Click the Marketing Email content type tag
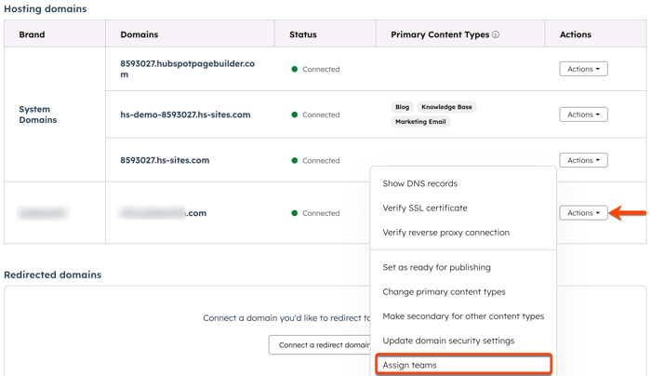The image size is (651, 376). coord(420,122)
